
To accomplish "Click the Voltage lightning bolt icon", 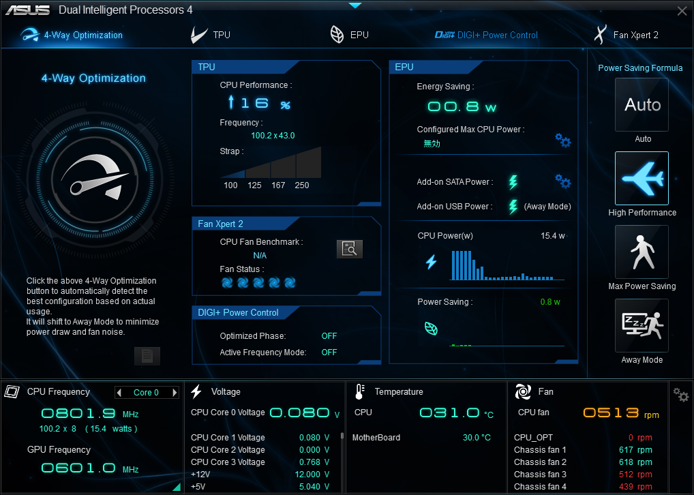I will tap(196, 392).
